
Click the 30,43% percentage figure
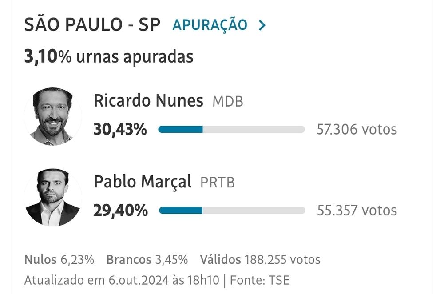(120, 129)
